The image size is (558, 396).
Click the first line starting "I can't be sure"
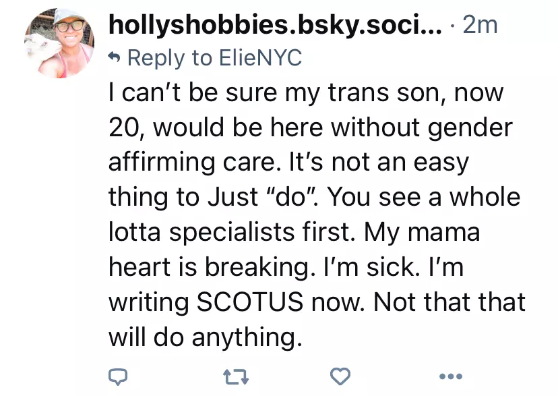306,93
